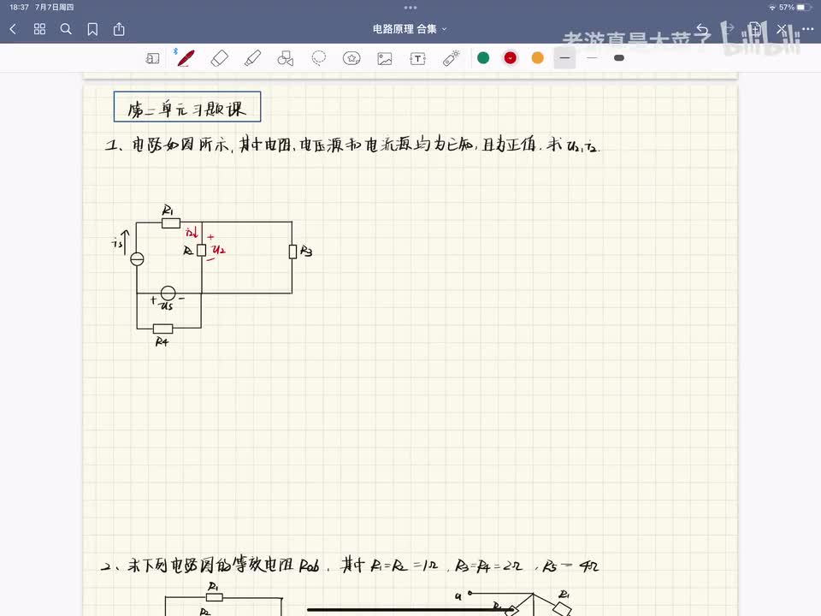This screenshot has height=616, width=821.
Task: Tap the problem 2 Rab statement
Action: [x=350, y=566]
